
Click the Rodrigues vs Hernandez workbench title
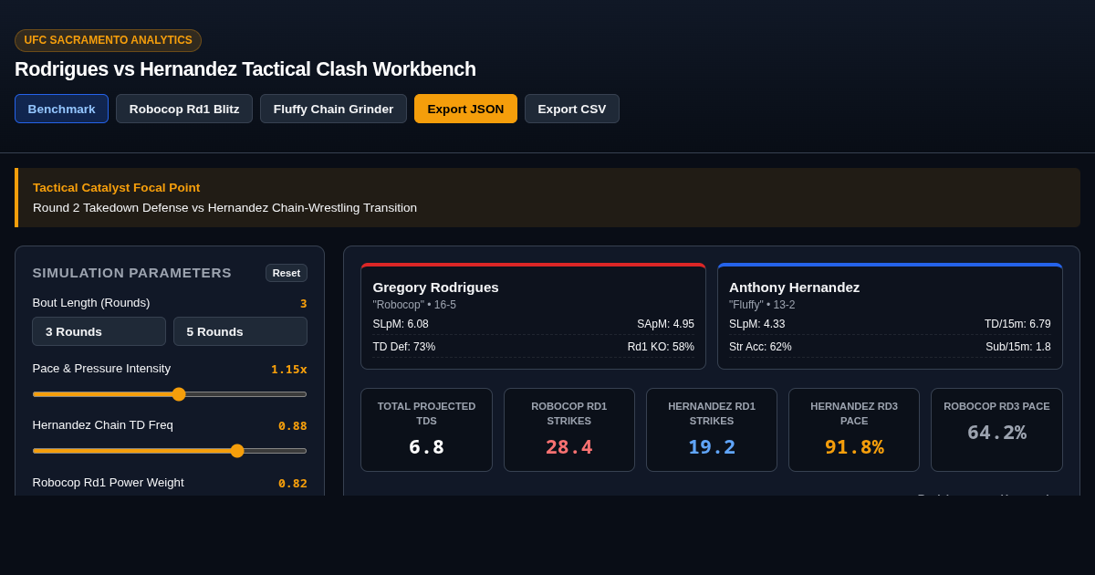pyautogui.click(x=245, y=69)
